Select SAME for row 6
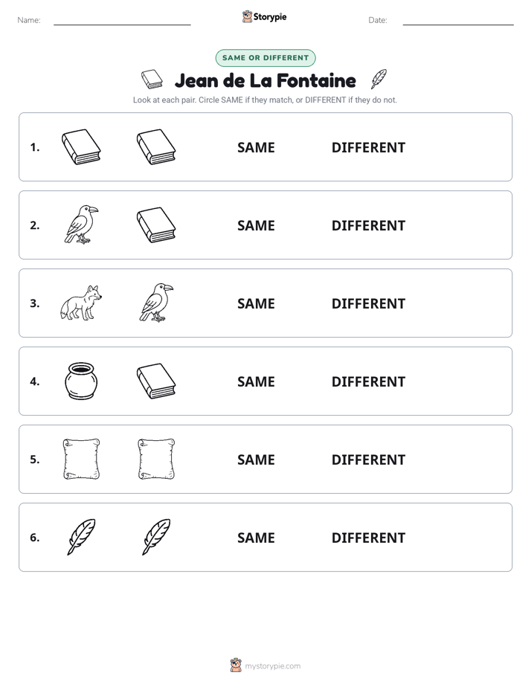This screenshot has width=531, height=687. click(x=256, y=538)
